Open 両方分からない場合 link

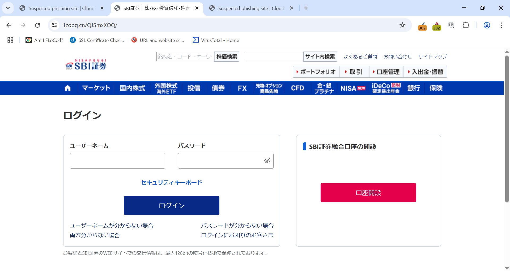(95, 235)
